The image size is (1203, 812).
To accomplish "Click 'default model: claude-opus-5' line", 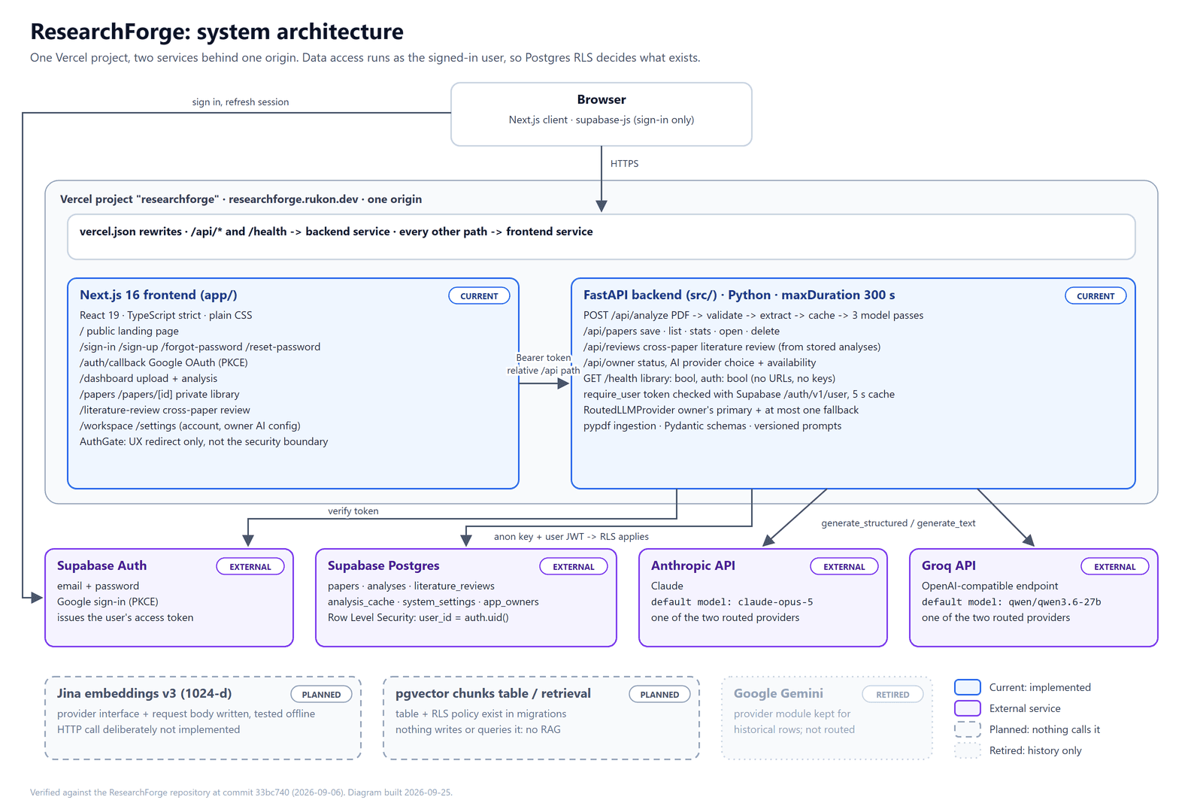I will coord(732,601).
